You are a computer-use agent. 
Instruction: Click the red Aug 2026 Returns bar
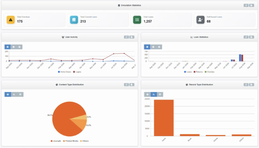click(x=242, y=58)
